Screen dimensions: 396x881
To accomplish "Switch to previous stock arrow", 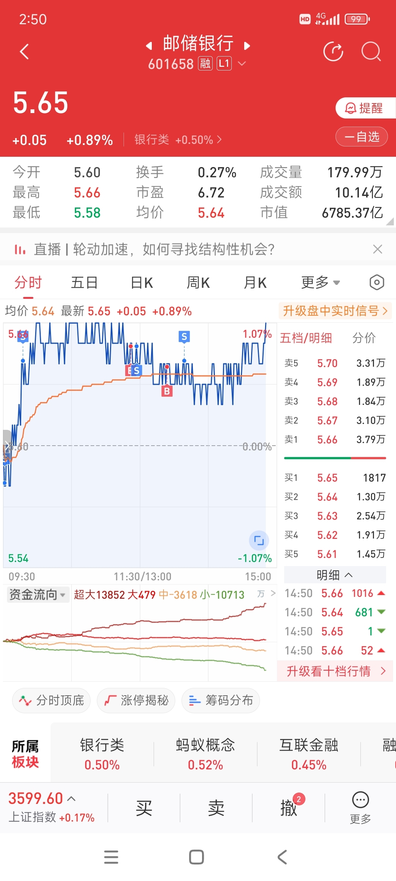I will [149, 46].
